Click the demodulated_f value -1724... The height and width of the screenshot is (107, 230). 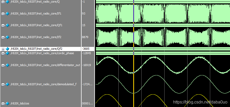(x=87, y=84)
